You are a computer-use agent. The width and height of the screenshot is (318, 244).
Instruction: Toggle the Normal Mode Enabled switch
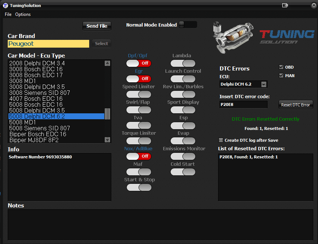click(188, 25)
